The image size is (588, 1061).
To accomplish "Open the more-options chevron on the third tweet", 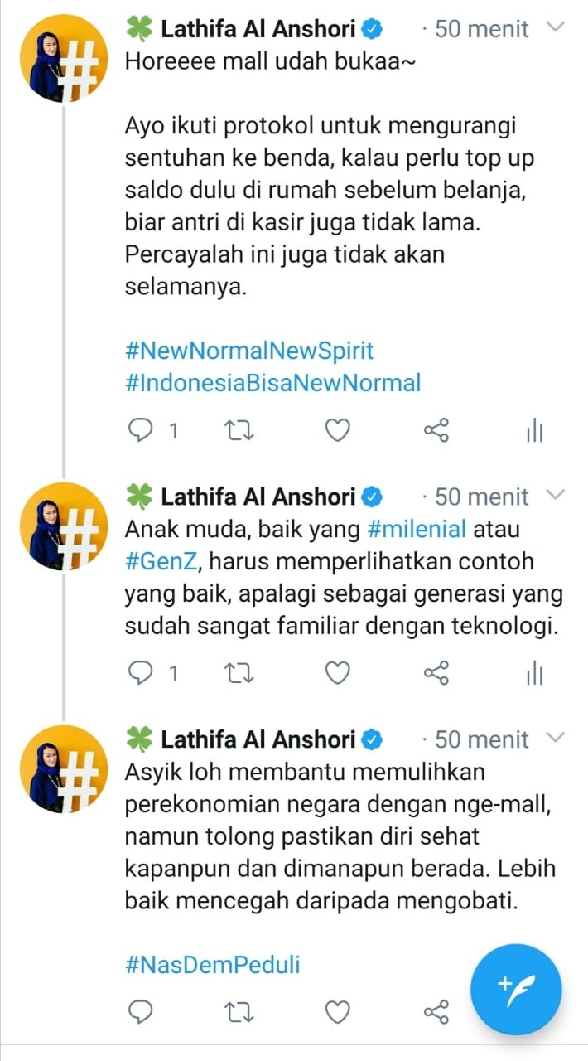I will 556,737.
